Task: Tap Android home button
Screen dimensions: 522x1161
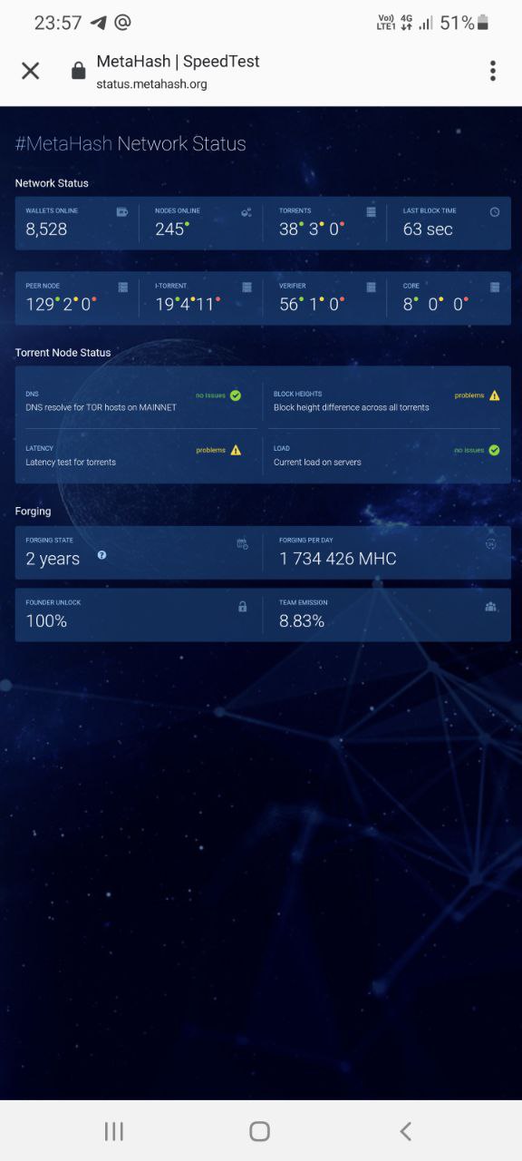Action: point(259,1131)
